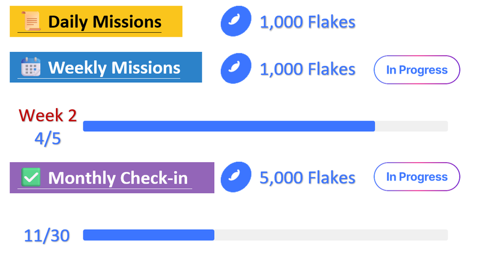This screenshot has height=263, width=479.
Task: Click the 5,000 Flakes monthly reward text
Action: pos(307,178)
